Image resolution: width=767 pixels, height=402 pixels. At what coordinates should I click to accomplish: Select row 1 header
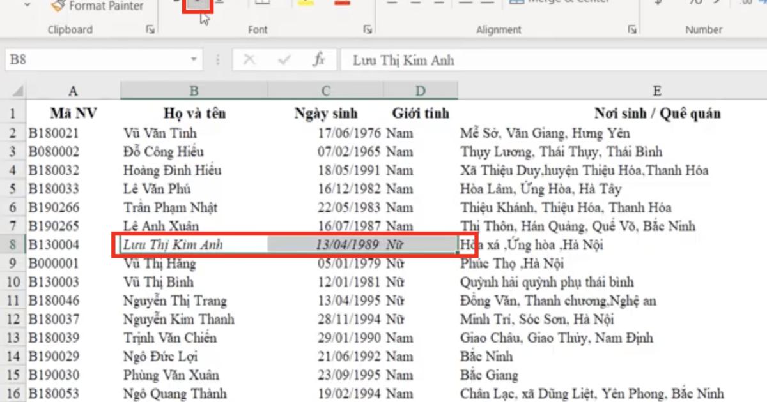pos(12,114)
